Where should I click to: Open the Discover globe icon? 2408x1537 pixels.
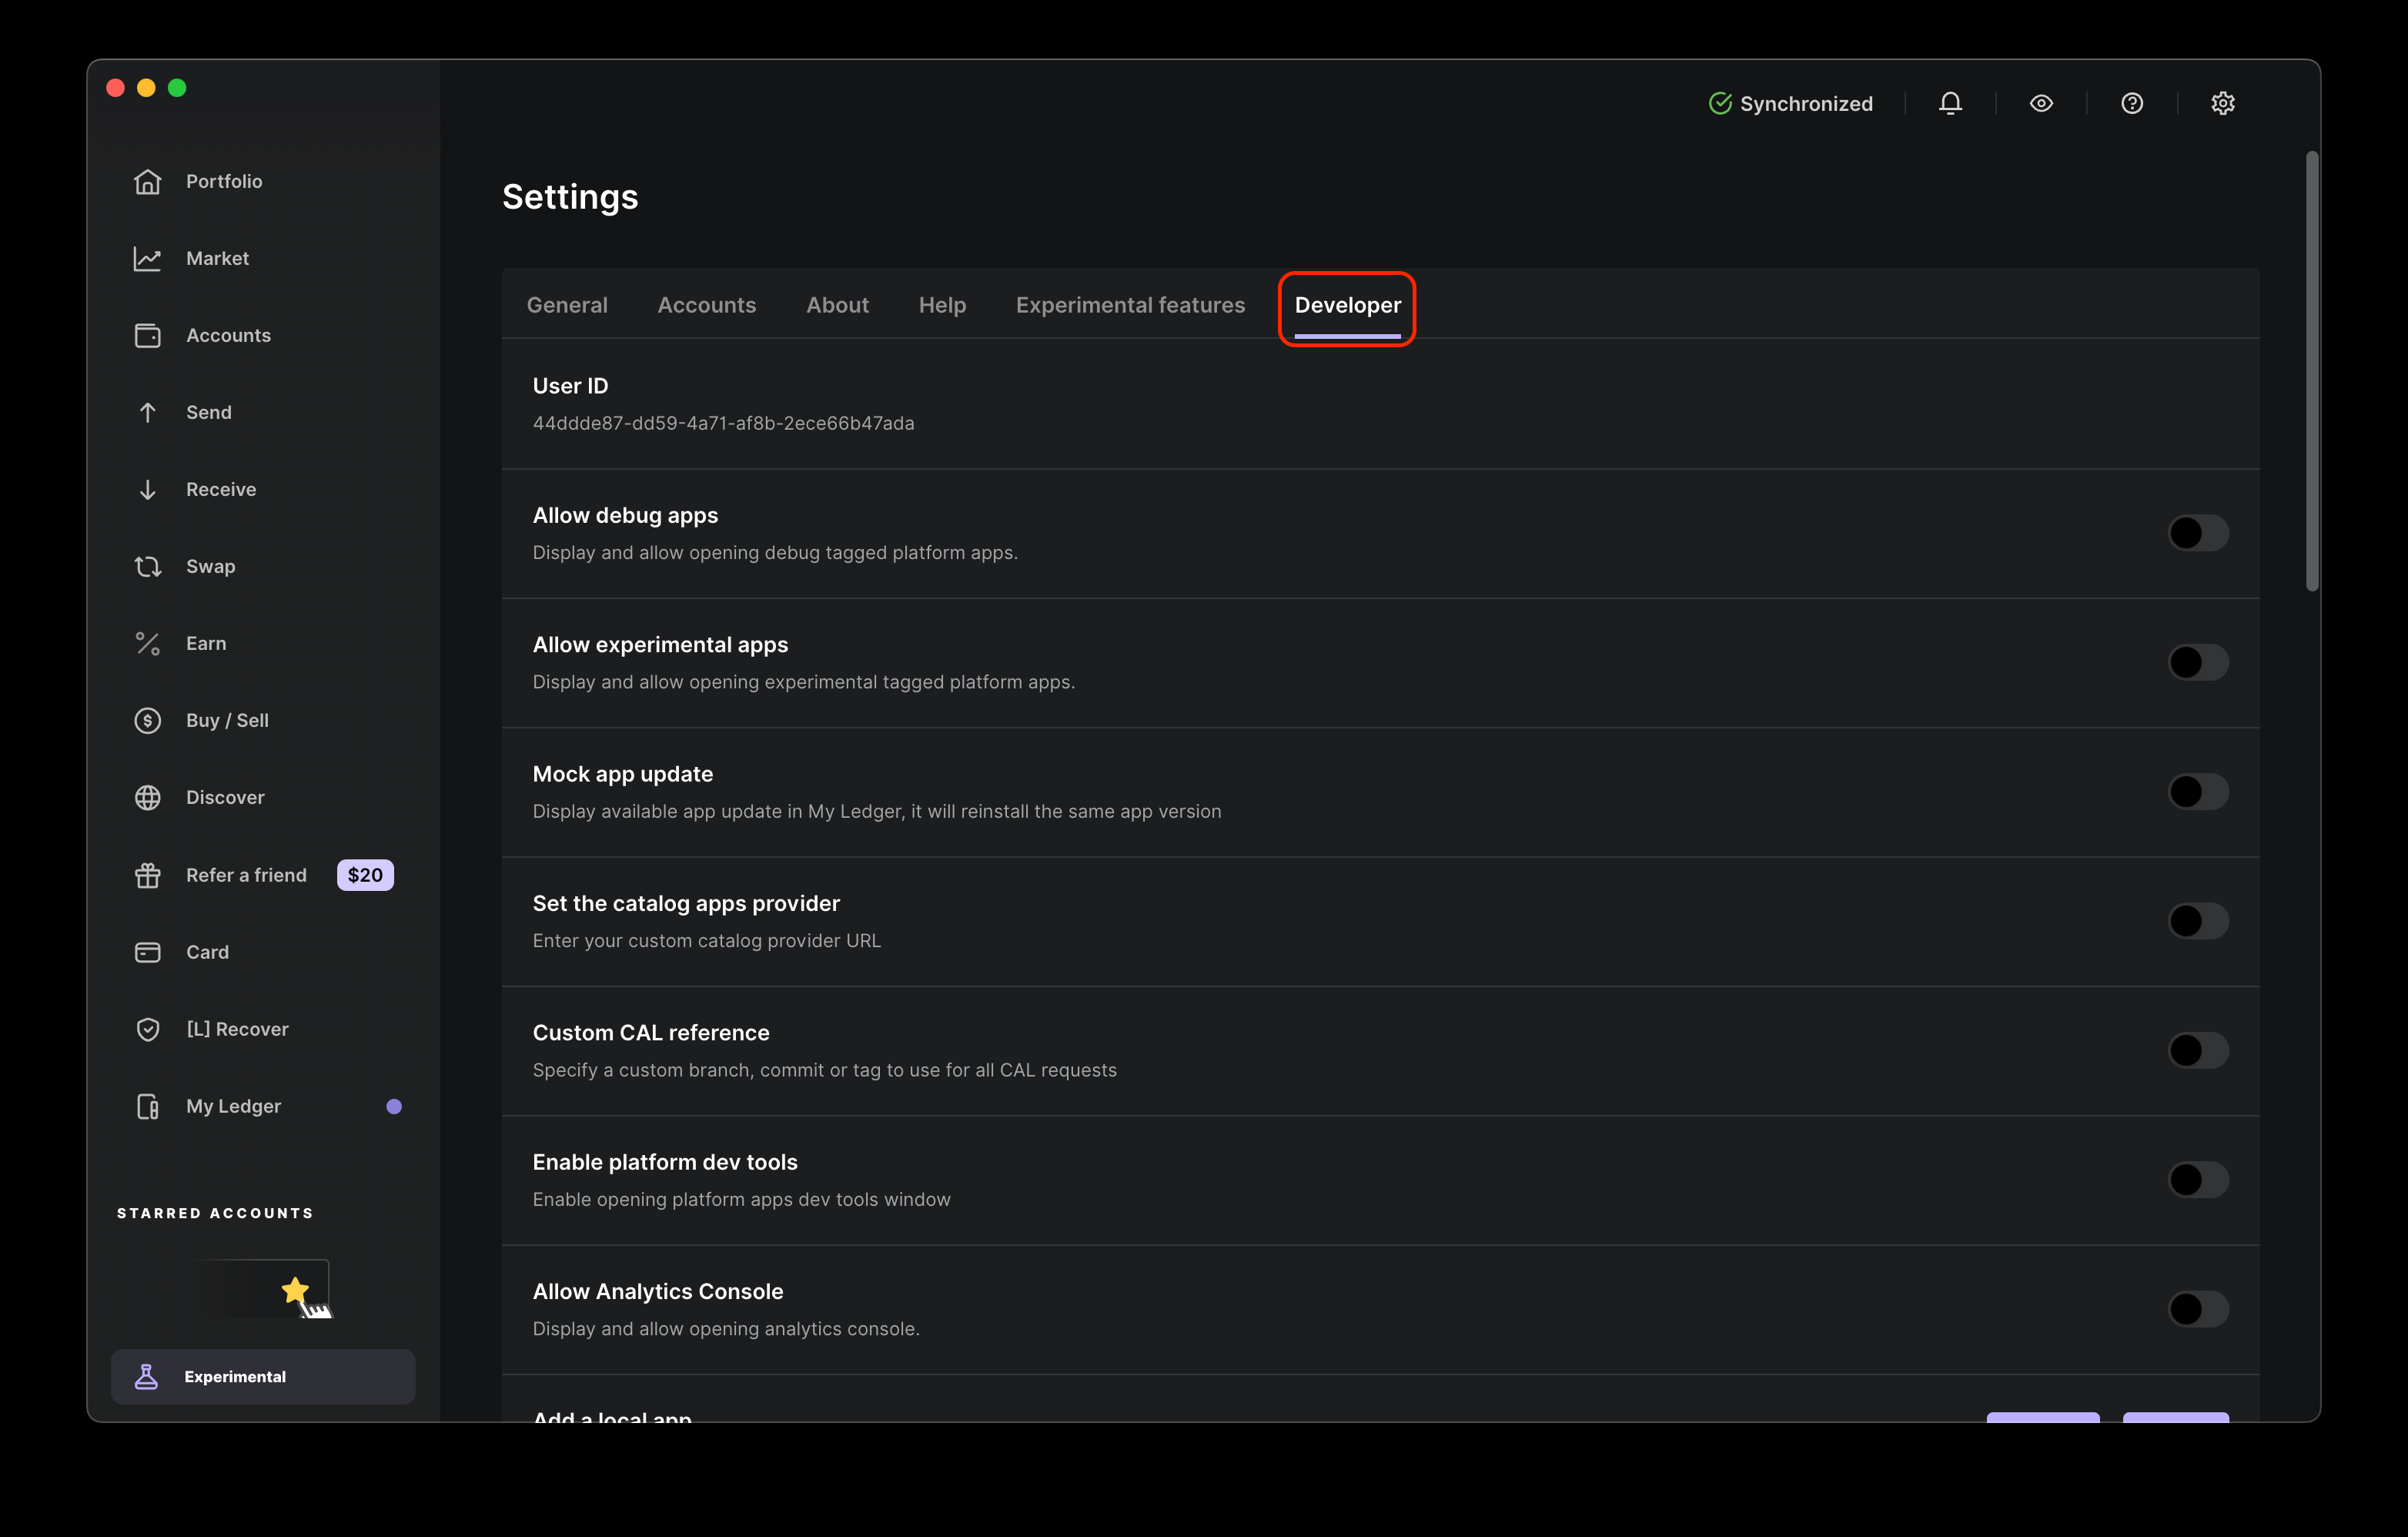(x=148, y=797)
